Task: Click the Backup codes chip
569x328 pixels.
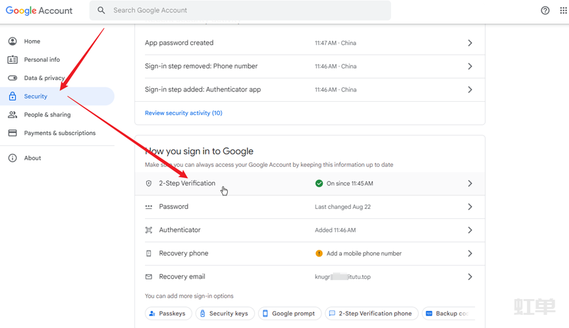Action: click(x=448, y=314)
